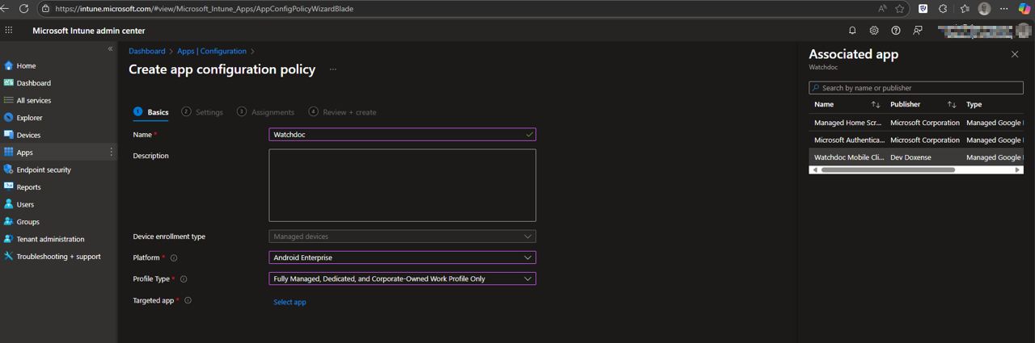This screenshot has height=343, width=1035.
Task: Open the Help question mark icon
Action: tap(896, 30)
